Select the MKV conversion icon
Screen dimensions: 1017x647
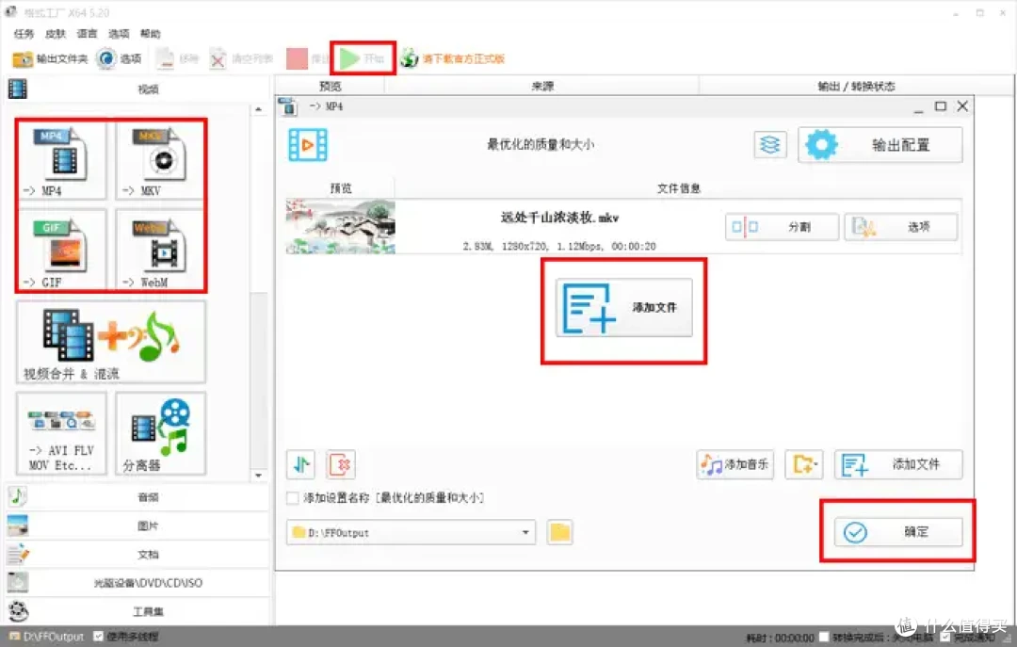160,160
